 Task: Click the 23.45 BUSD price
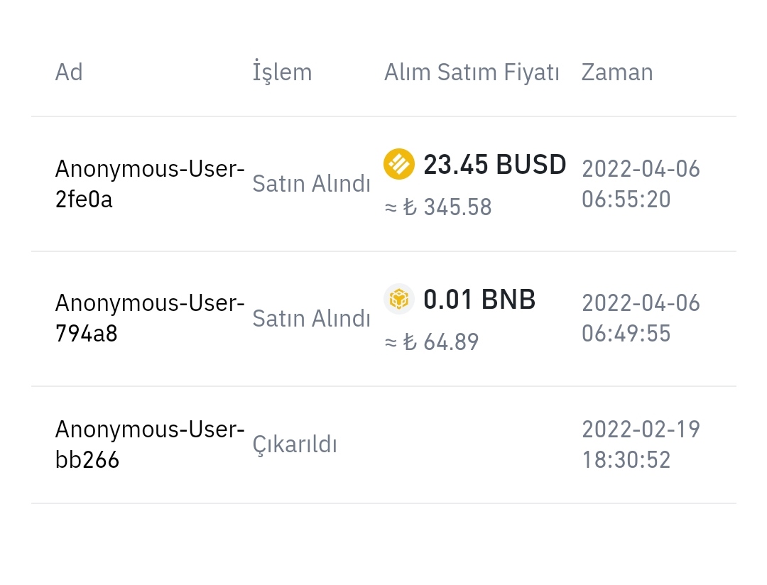click(x=494, y=164)
